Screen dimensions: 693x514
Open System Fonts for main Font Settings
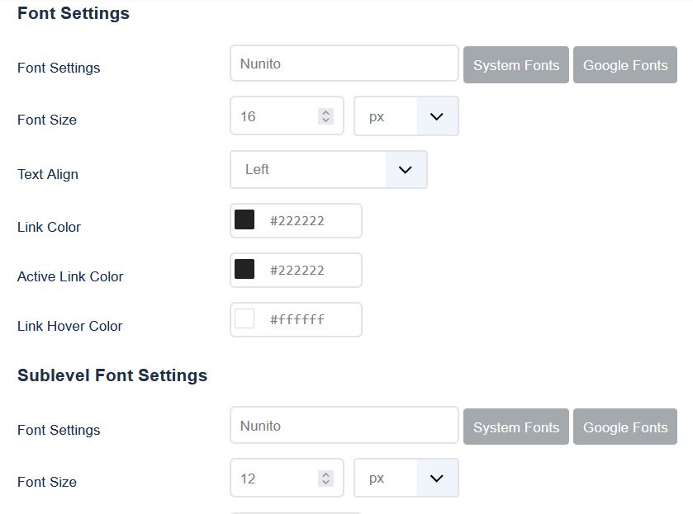tap(515, 65)
